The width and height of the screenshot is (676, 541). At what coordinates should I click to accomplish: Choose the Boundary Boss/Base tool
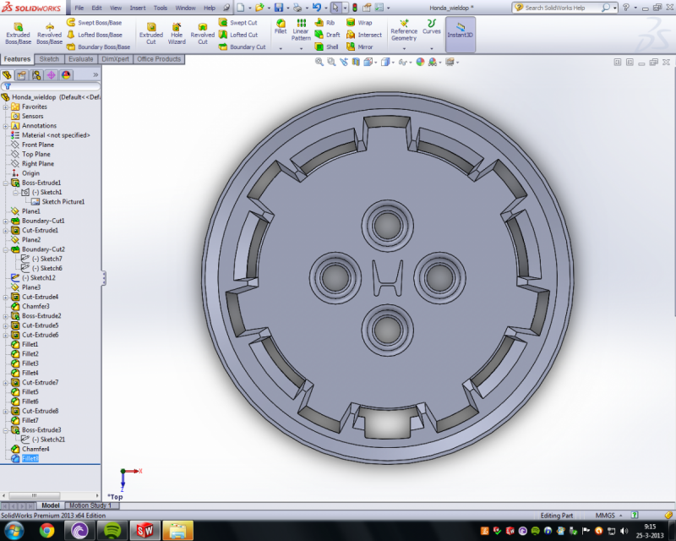click(99, 46)
